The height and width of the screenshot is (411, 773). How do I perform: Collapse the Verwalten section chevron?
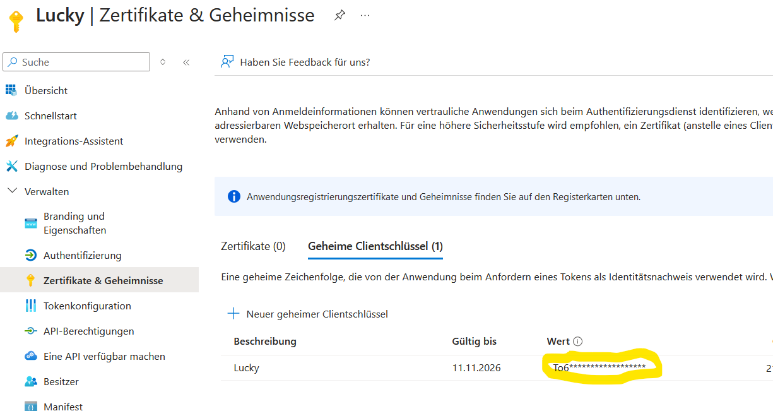[x=12, y=191]
